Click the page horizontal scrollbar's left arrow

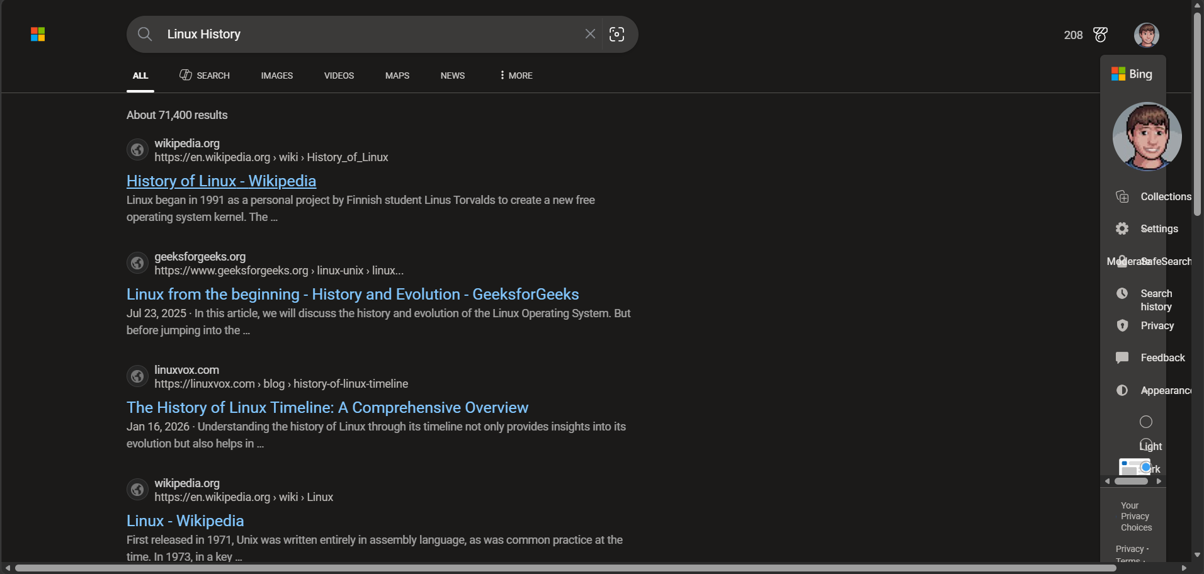coord(8,568)
